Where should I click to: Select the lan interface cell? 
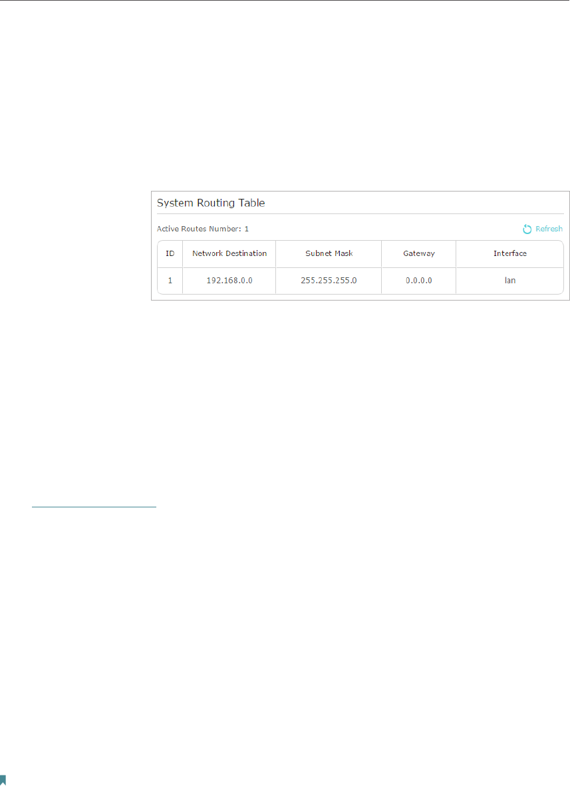pos(510,281)
